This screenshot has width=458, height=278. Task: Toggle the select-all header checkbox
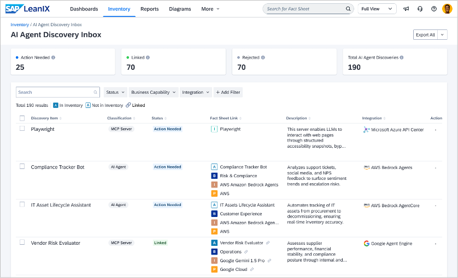point(22,118)
